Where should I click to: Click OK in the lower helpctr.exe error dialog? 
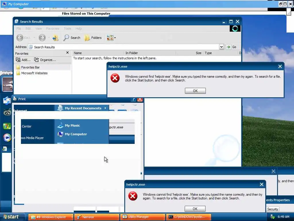(x=195, y=209)
